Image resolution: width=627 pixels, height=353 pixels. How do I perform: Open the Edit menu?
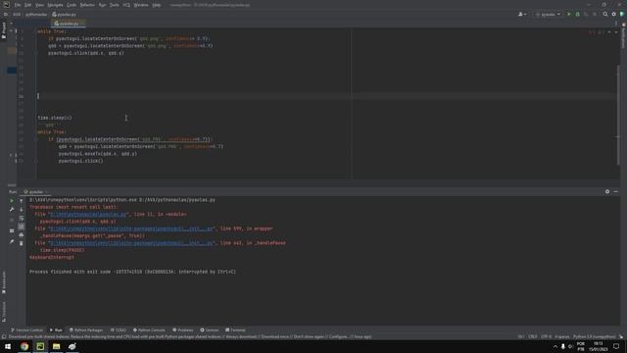coord(28,5)
